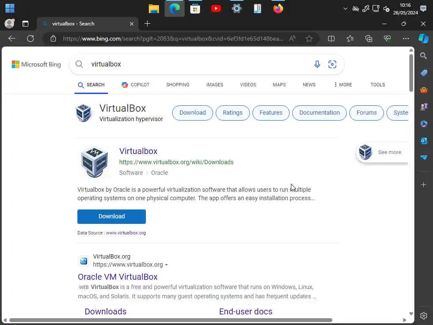Screen dimensions: 433x325
Task: Open Copilot in the Edge sidebar
Action: (423, 39)
